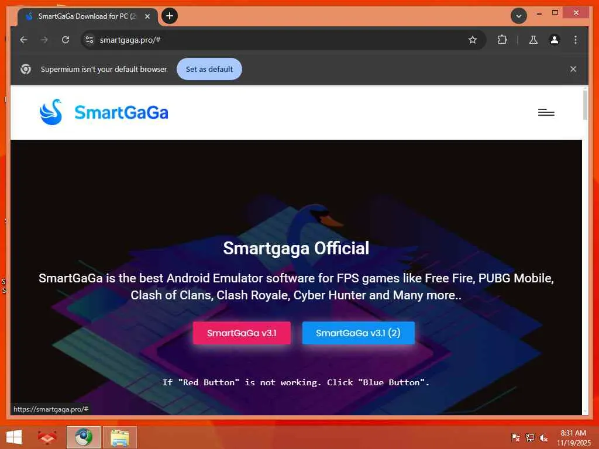Reload the current page

[x=66, y=40]
